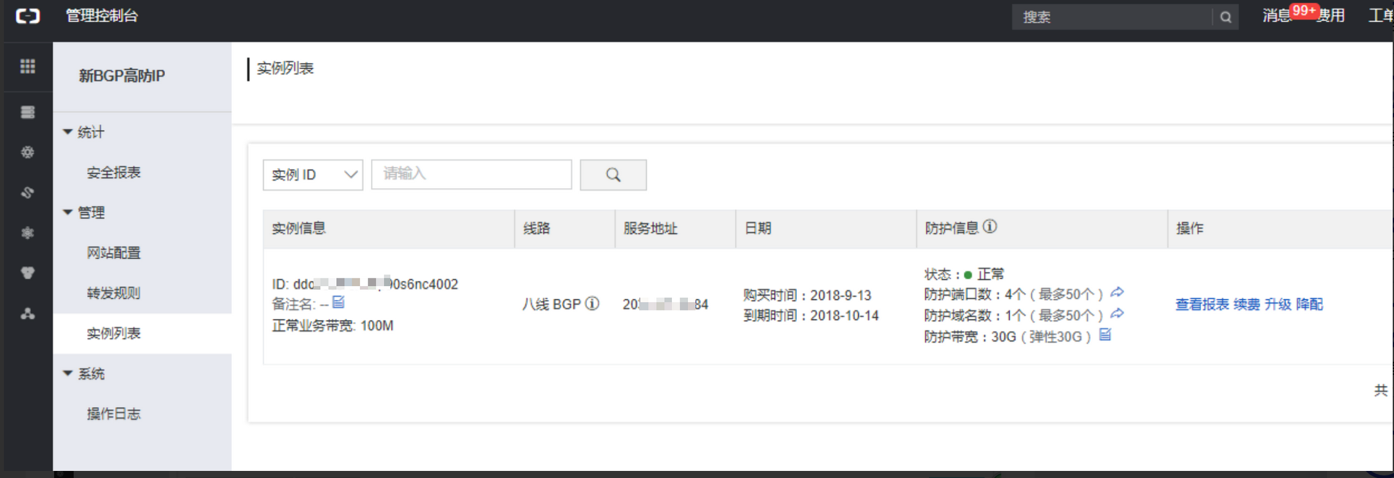Focus the 请输入 instance search field
This screenshot has height=478, width=1394.
tap(472, 175)
